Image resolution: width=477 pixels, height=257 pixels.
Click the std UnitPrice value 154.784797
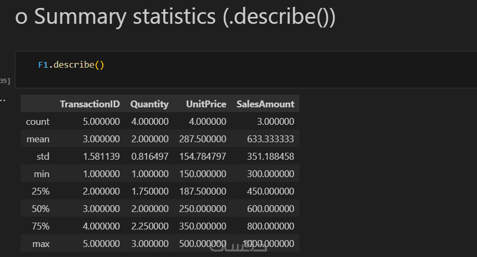[x=203, y=157]
